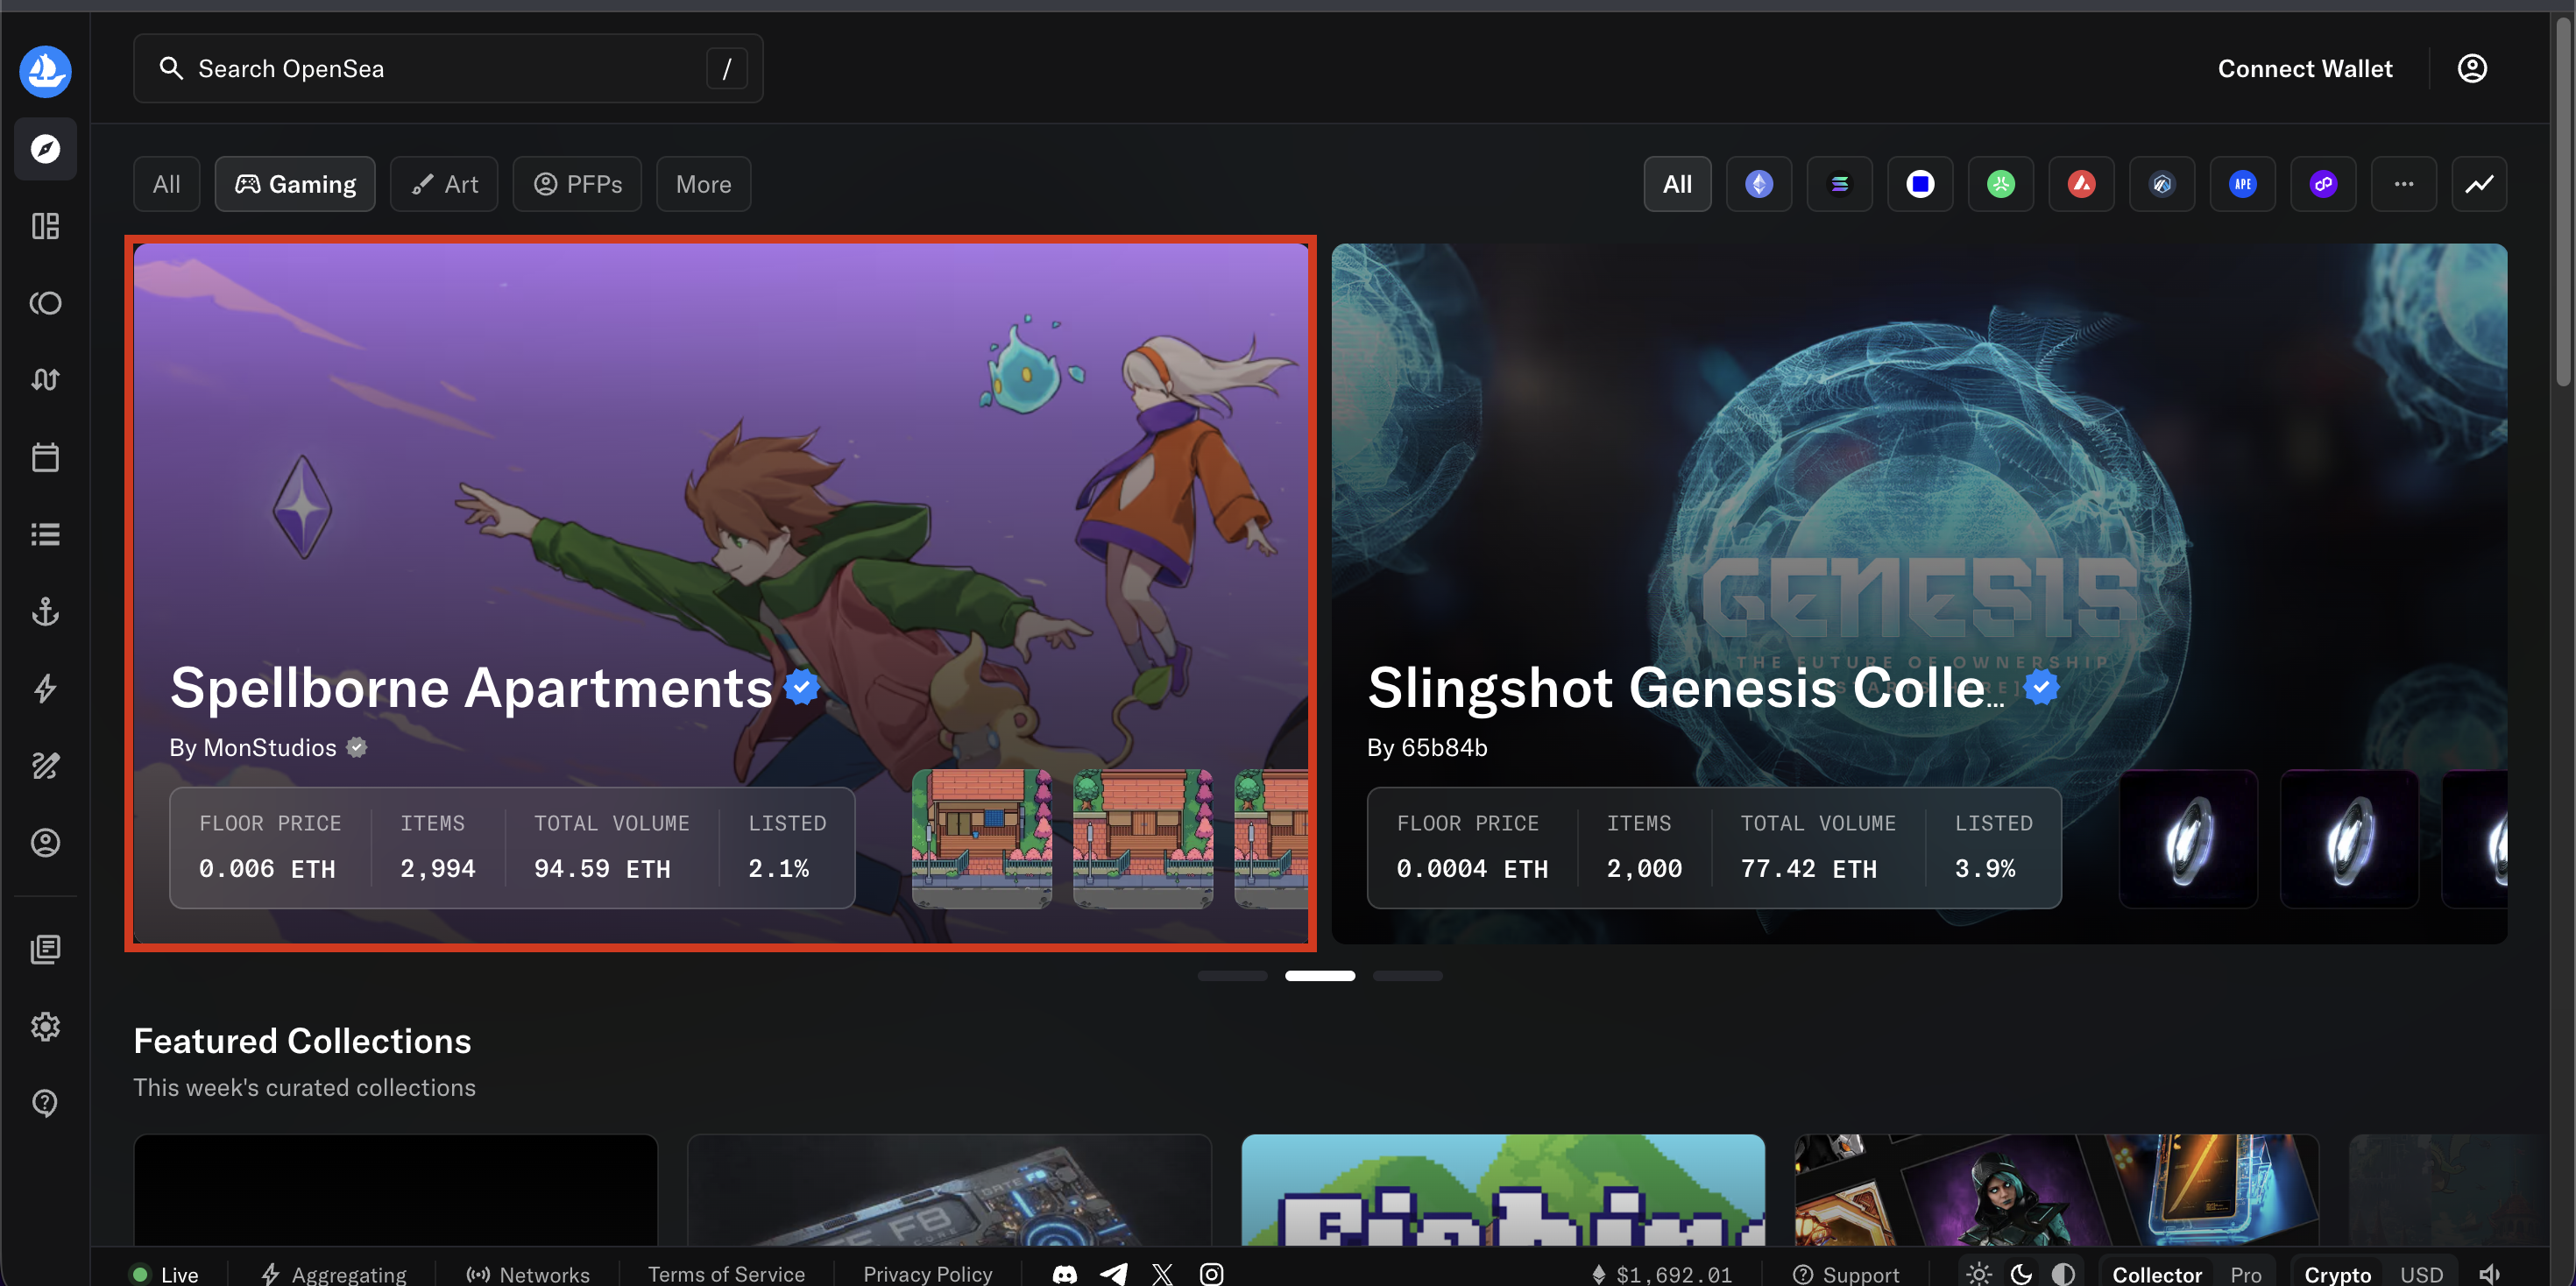This screenshot has width=2576, height=1286.
Task: Go to first carousel slide indicator
Action: (1232, 975)
